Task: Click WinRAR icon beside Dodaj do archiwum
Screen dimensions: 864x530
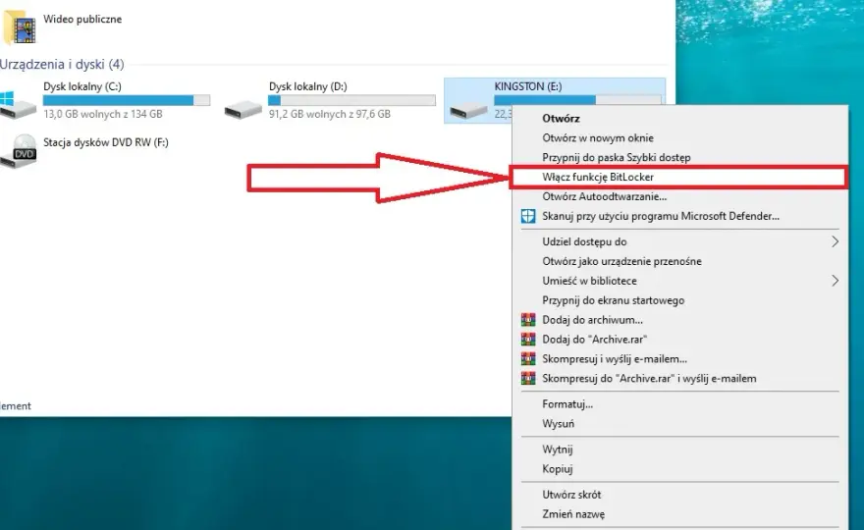Action: tap(528, 320)
